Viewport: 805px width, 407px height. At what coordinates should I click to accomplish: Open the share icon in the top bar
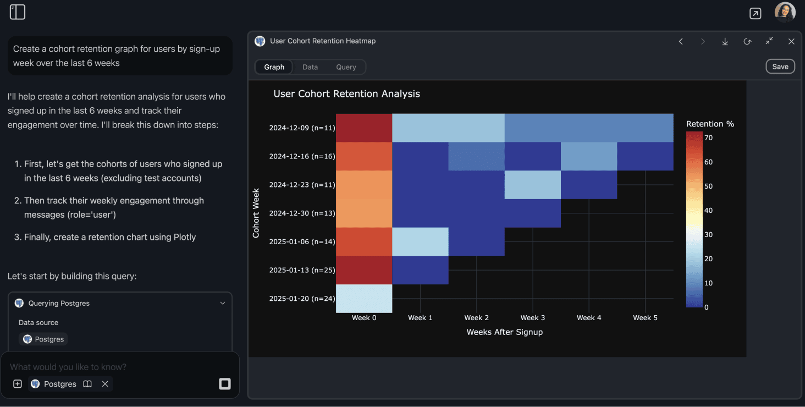(x=755, y=13)
